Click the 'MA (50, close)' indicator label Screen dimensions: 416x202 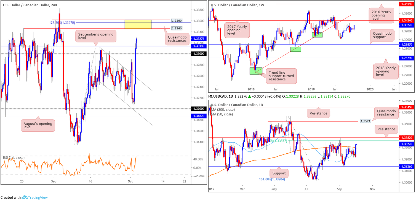[222, 114]
